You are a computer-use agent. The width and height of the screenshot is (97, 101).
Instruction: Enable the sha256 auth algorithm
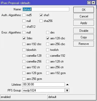pyautogui.click(x=41, y=21)
